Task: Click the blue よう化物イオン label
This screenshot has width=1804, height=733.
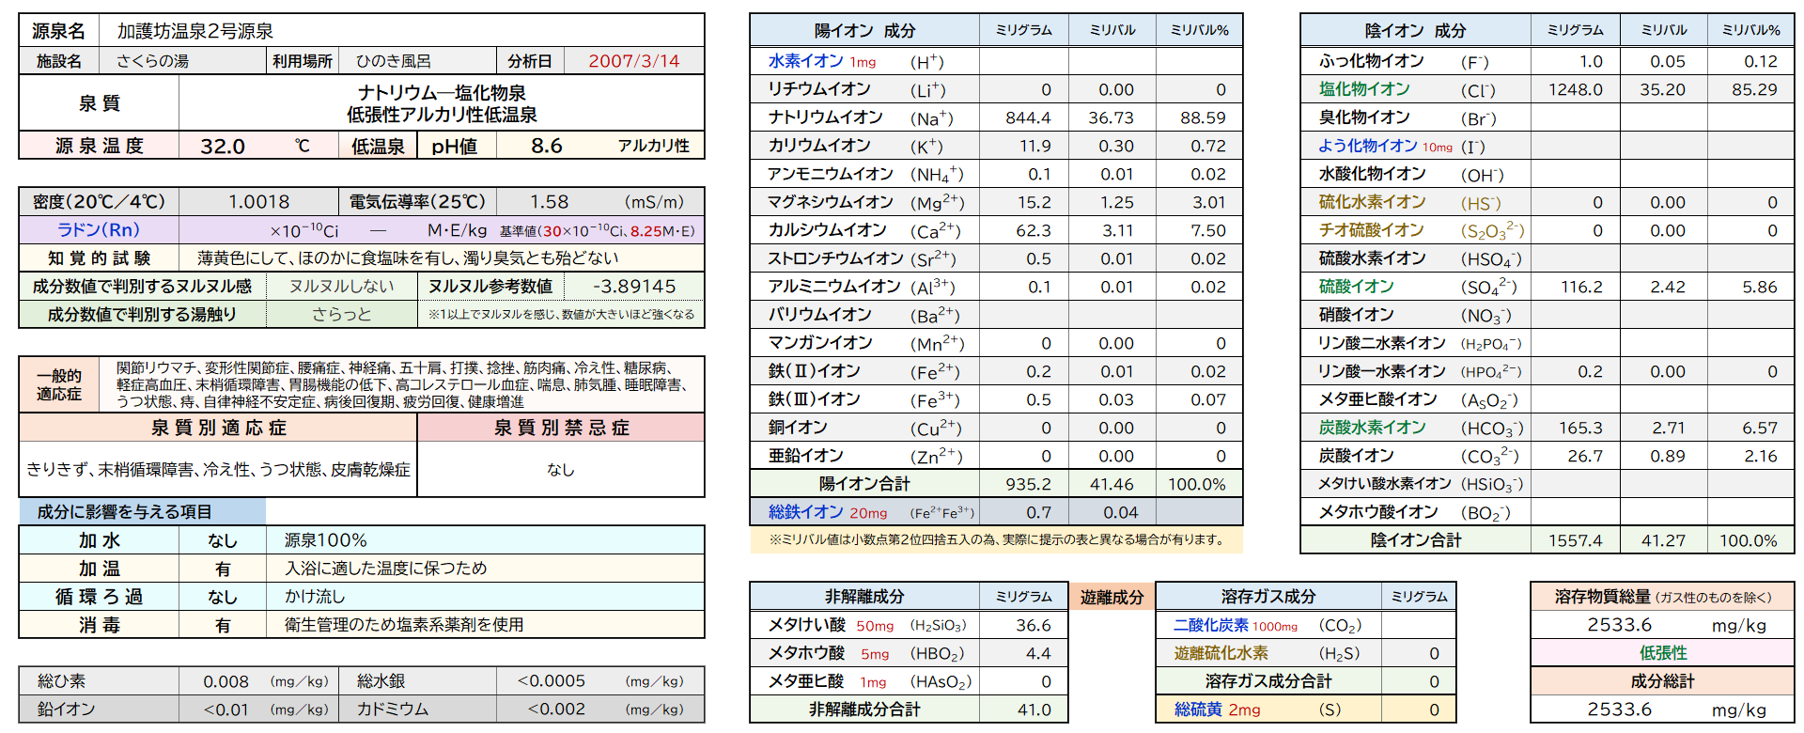Action: (1367, 146)
